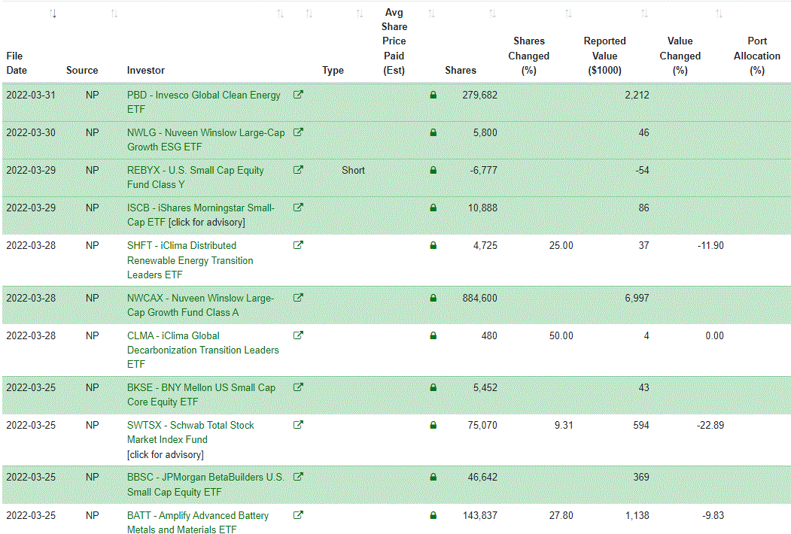Open SWTSX - Schwab Total Stock Market link
Screen dimensions: 791x534
190,432
